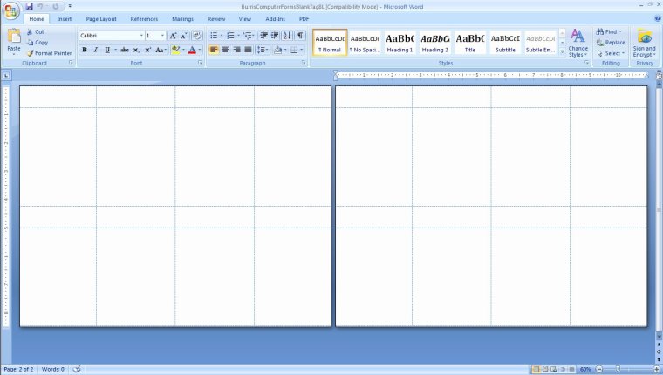Grow the font size
Screen dimensions: 663x375
coord(173,36)
